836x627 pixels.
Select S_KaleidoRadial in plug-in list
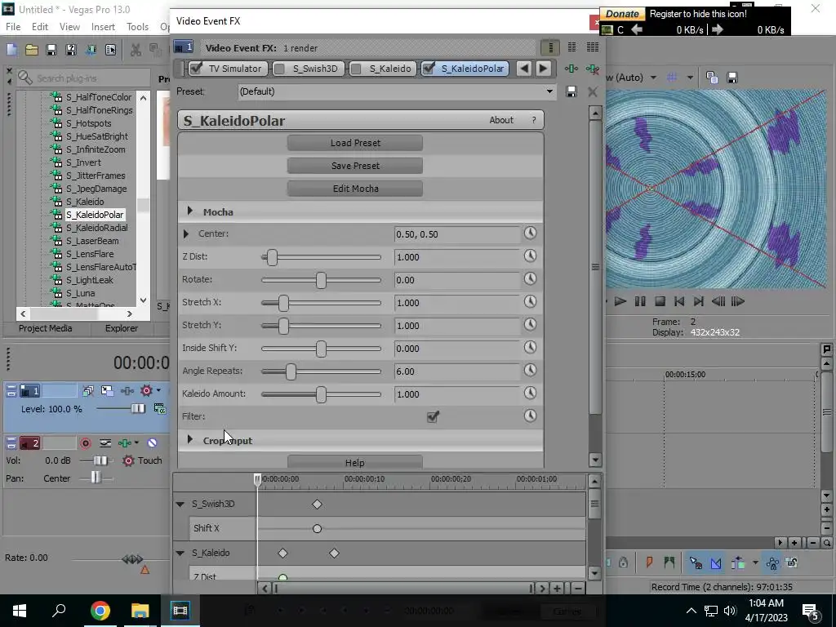[97, 228]
